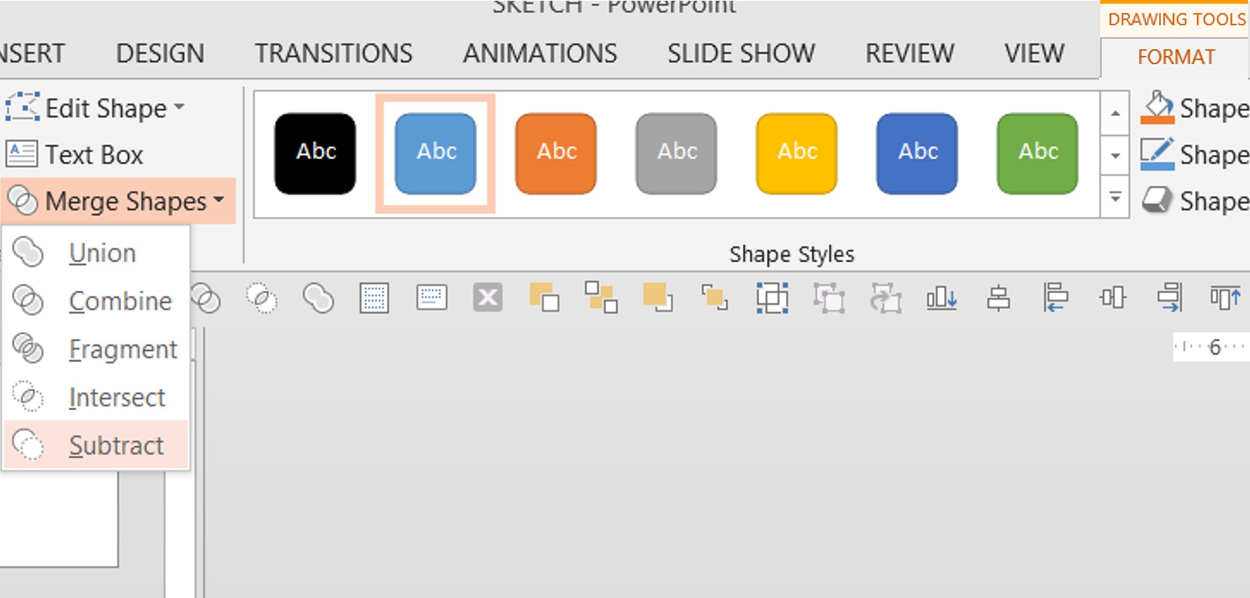Click the Align Right toolbar icon

tap(1169, 298)
